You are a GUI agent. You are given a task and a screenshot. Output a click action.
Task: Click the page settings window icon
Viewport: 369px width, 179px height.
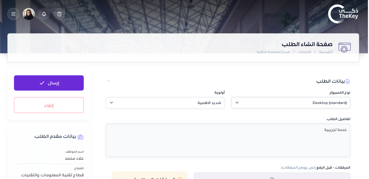pos(344,47)
